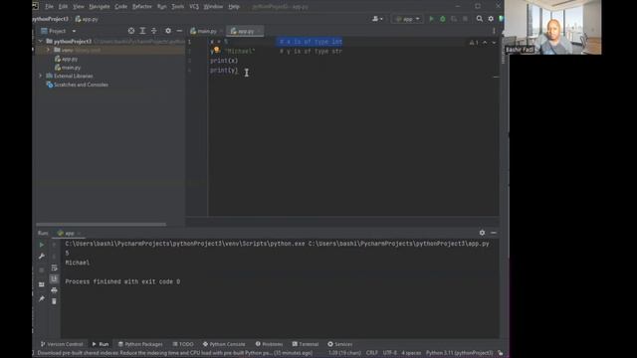Click pin tab icon in Run panel
The width and height of the screenshot is (637, 358).
[x=42, y=298]
